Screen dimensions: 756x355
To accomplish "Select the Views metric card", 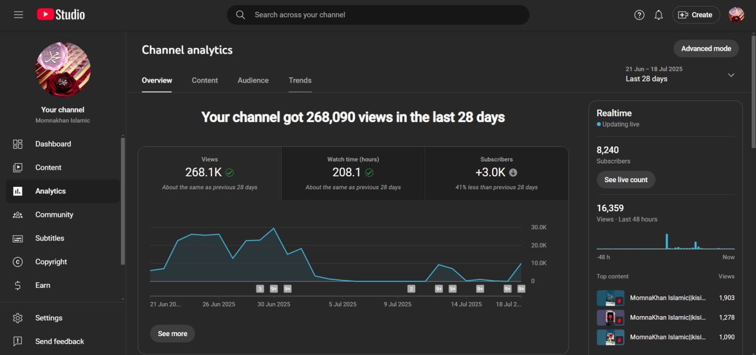I will (210, 174).
